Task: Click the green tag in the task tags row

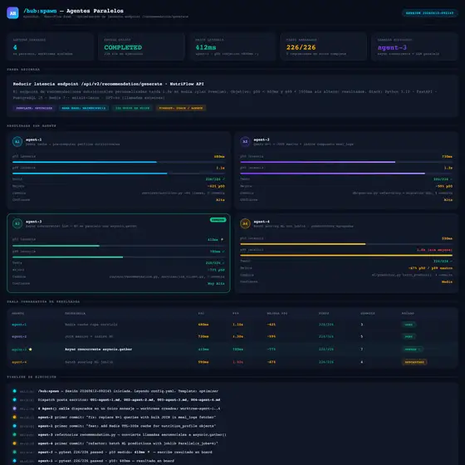Action: pyautogui.click(x=132, y=108)
